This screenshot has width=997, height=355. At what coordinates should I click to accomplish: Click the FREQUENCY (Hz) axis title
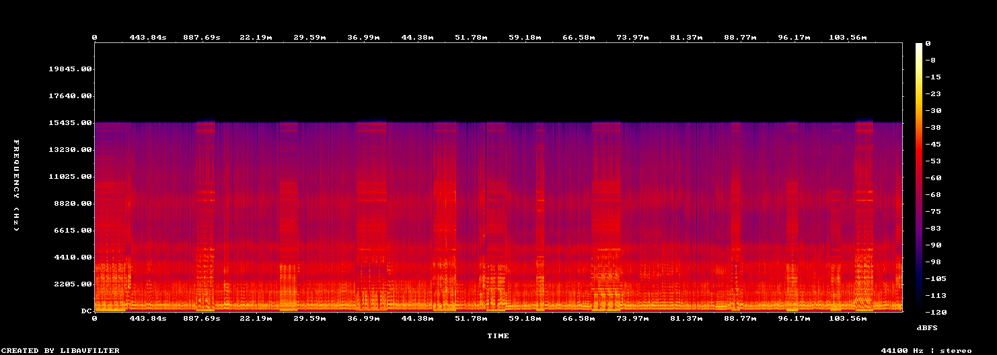coord(17,186)
